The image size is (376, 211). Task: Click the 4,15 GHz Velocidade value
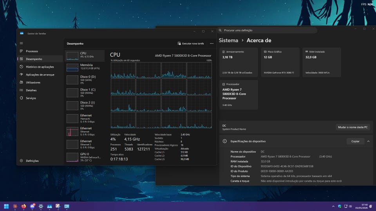(x=132, y=139)
